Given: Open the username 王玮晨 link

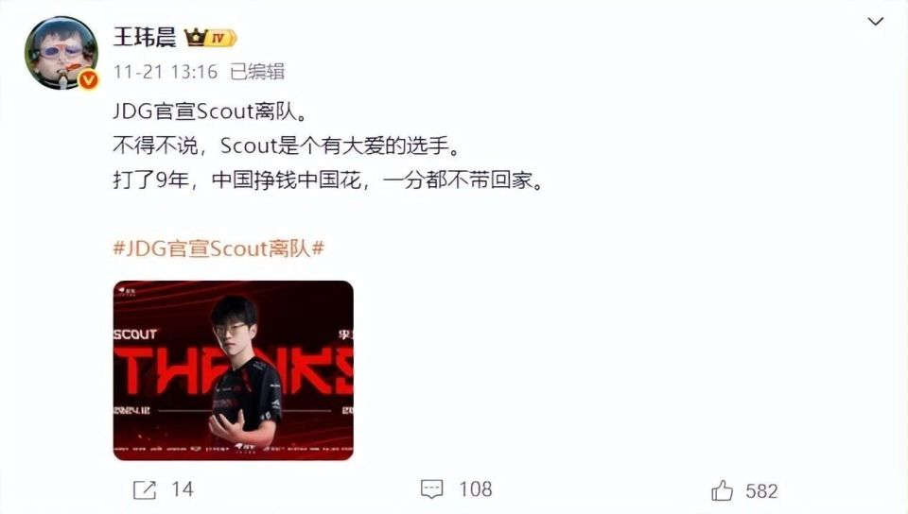Looking at the screenshot, I should pyautogui.click(x=145, y=38).
